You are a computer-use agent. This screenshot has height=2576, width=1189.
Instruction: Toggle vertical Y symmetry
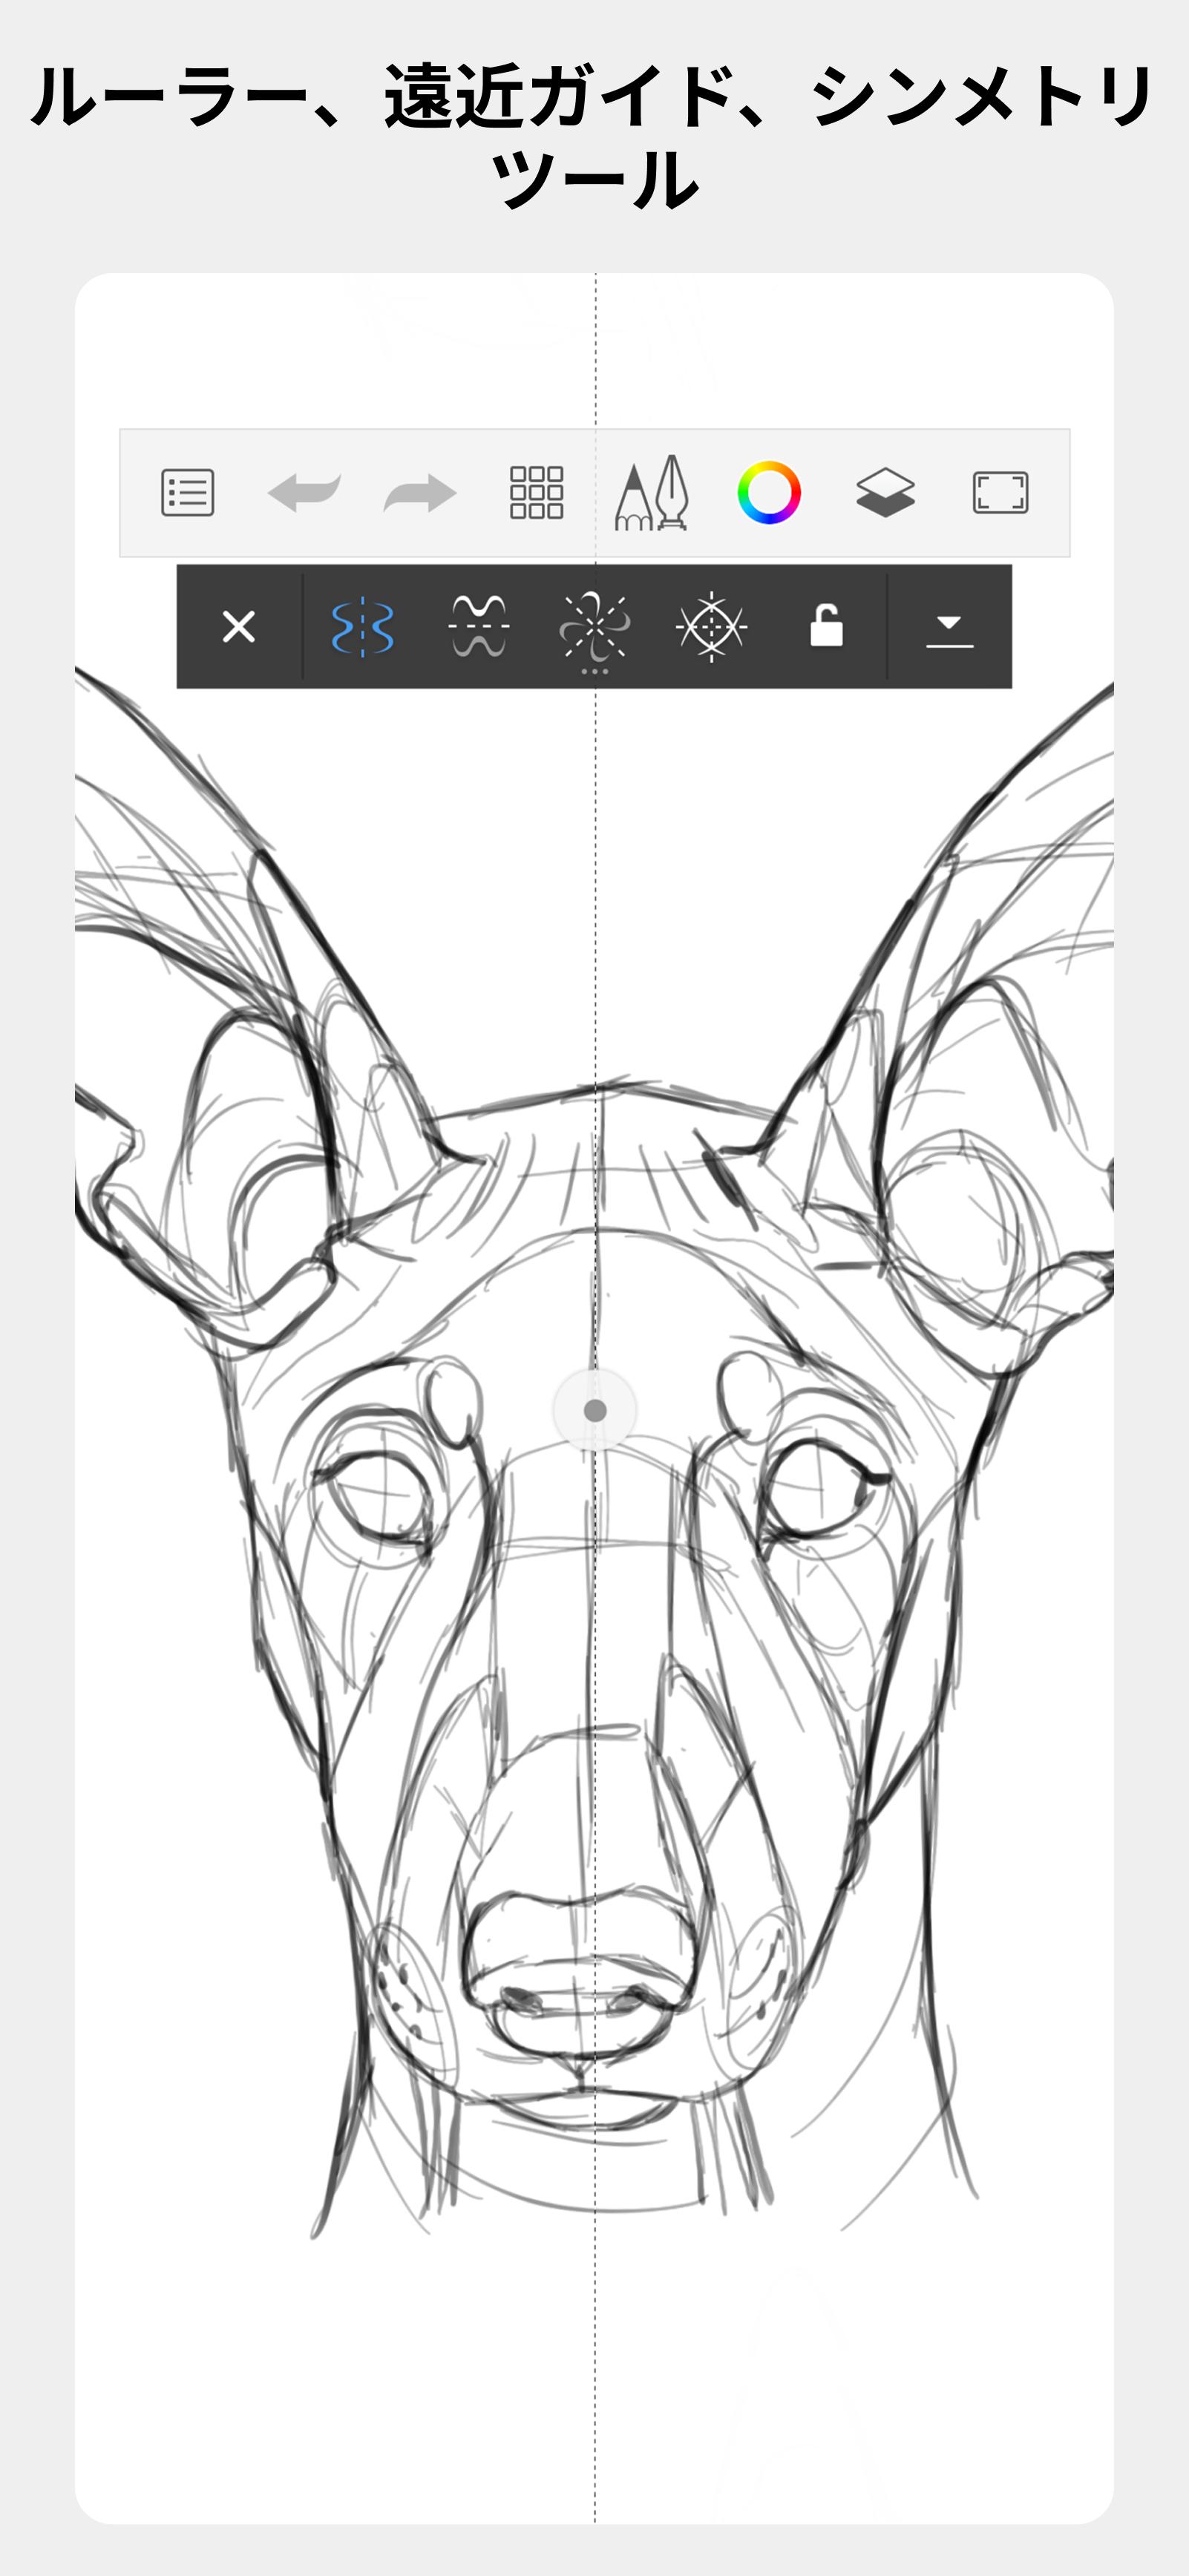(x=362, y=627)
